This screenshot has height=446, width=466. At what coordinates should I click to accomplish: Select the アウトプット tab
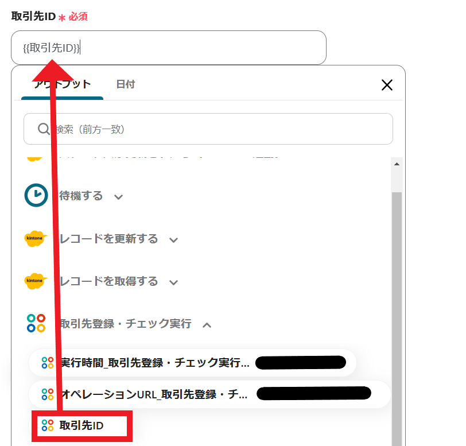pyautogui.click(x=62, y=84)
